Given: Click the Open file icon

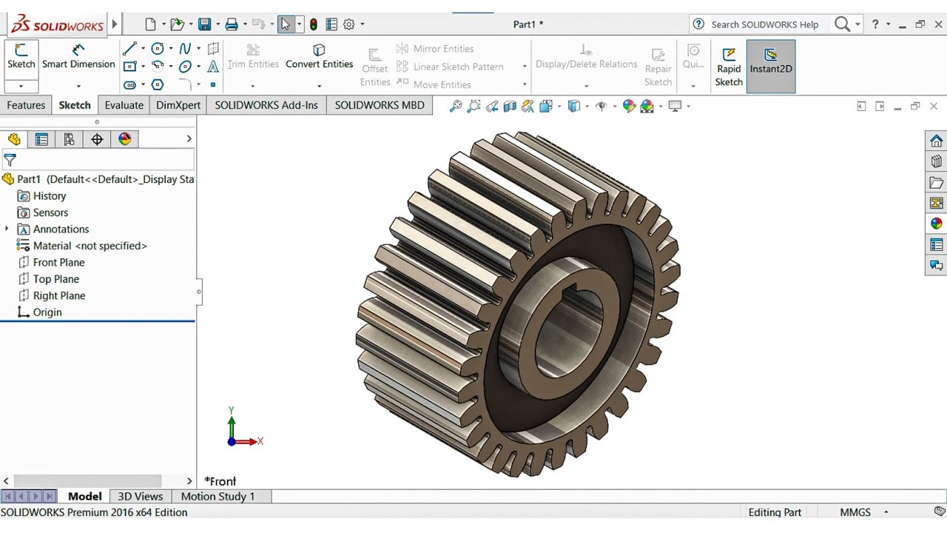Looking at the screenshot, I should pos(177,24).
